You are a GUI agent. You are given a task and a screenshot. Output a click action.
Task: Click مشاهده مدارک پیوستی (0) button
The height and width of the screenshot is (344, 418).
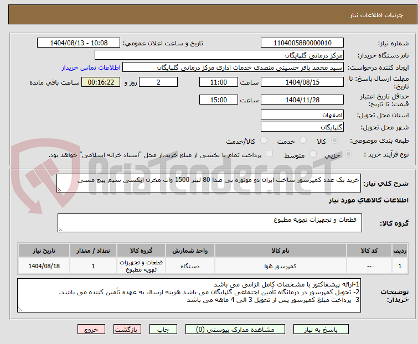[235, 330]
